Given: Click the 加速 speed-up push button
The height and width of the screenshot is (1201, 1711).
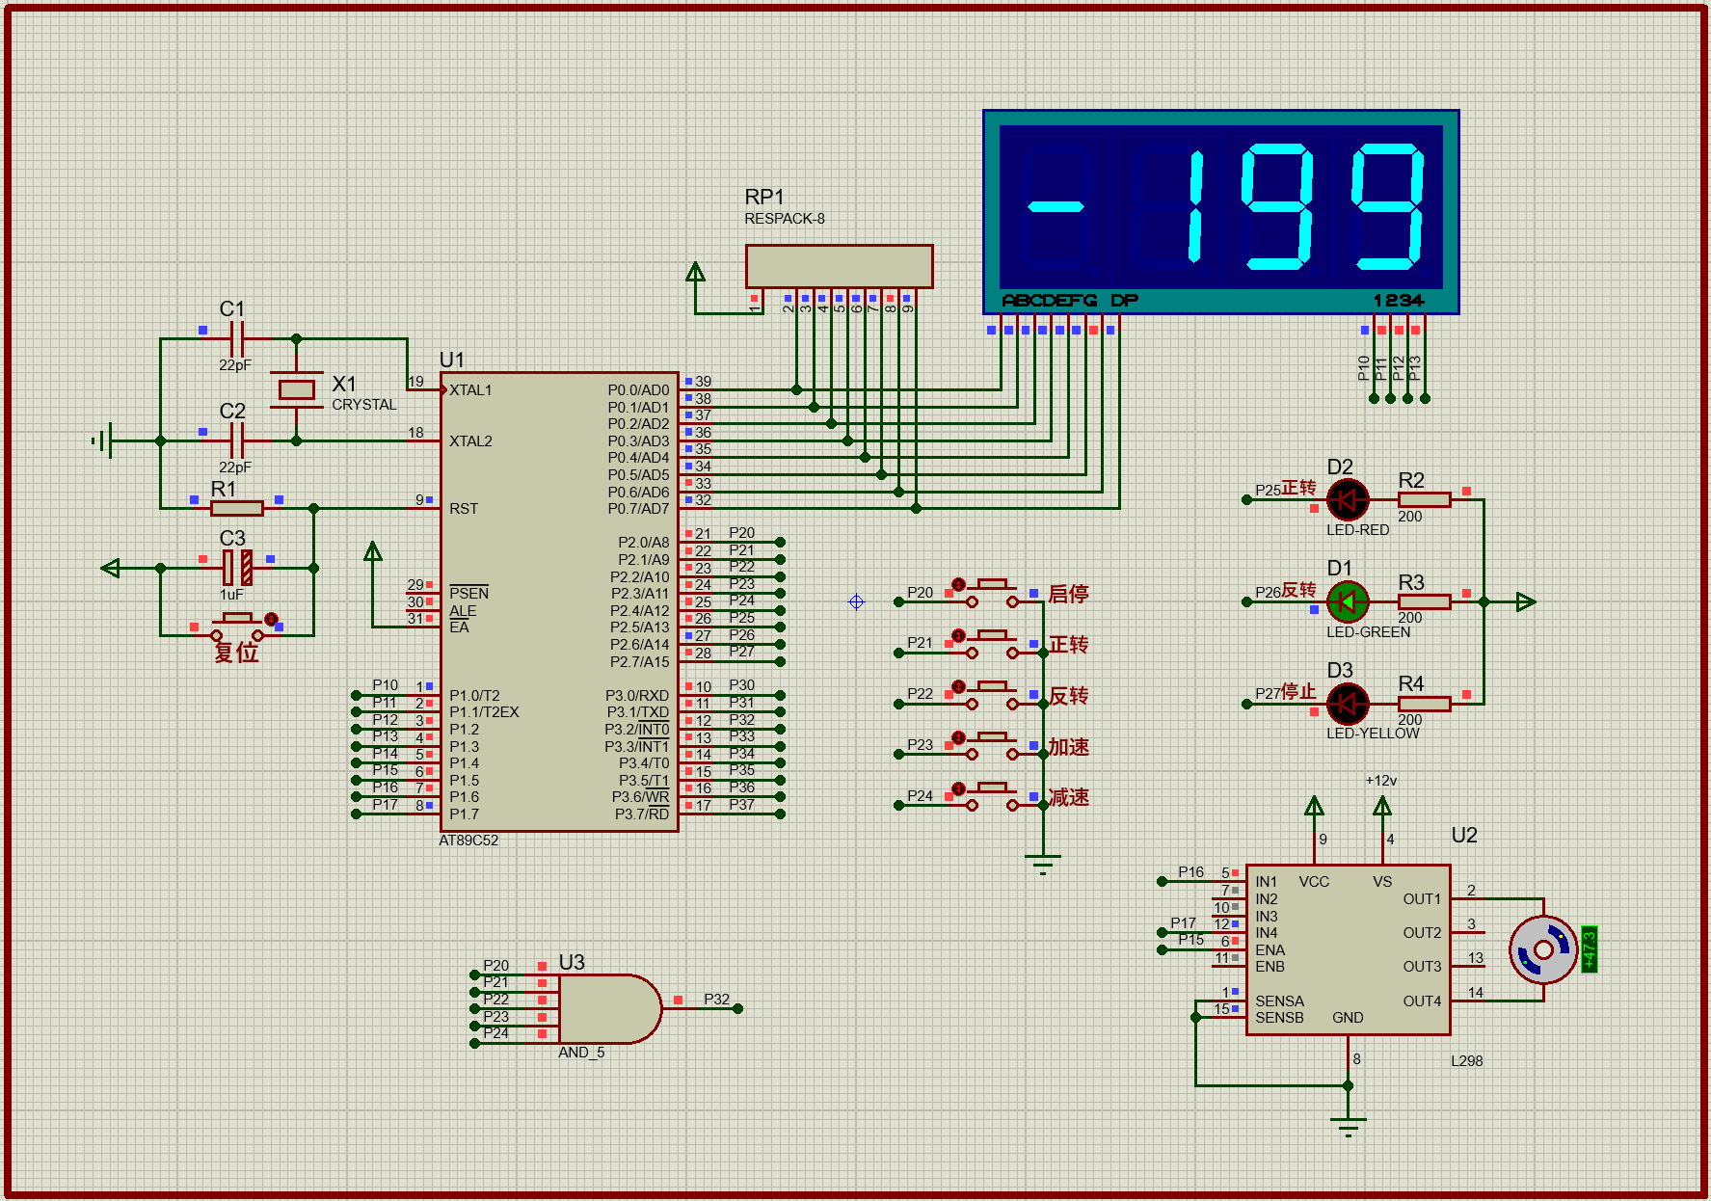Looking at the screenshot, I should [x=992, y=746].
